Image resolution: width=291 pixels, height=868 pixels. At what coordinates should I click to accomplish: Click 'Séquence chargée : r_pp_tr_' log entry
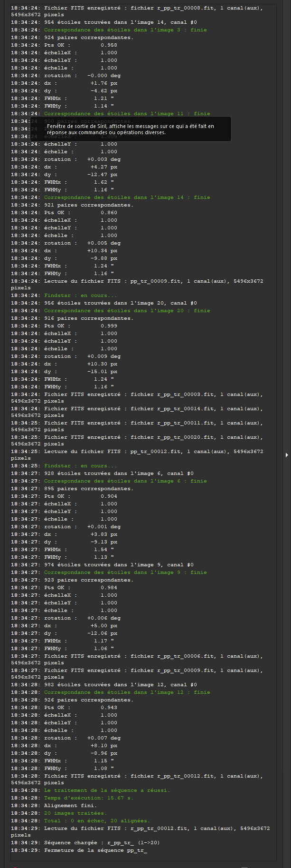[x=102, y=843]
